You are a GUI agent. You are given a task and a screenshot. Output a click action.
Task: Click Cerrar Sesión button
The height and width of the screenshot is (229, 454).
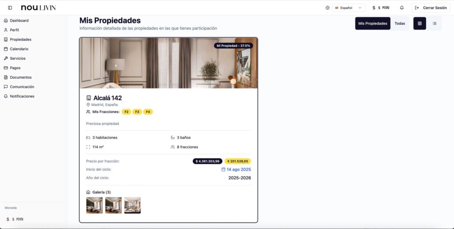point(431,8)
